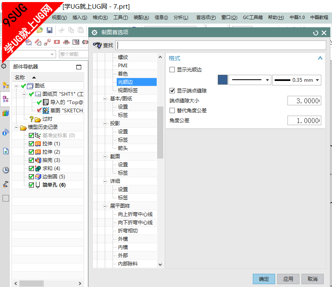Collapse the 模型历史记录 folder node
The image size is (332, 287).
point(16,127)
